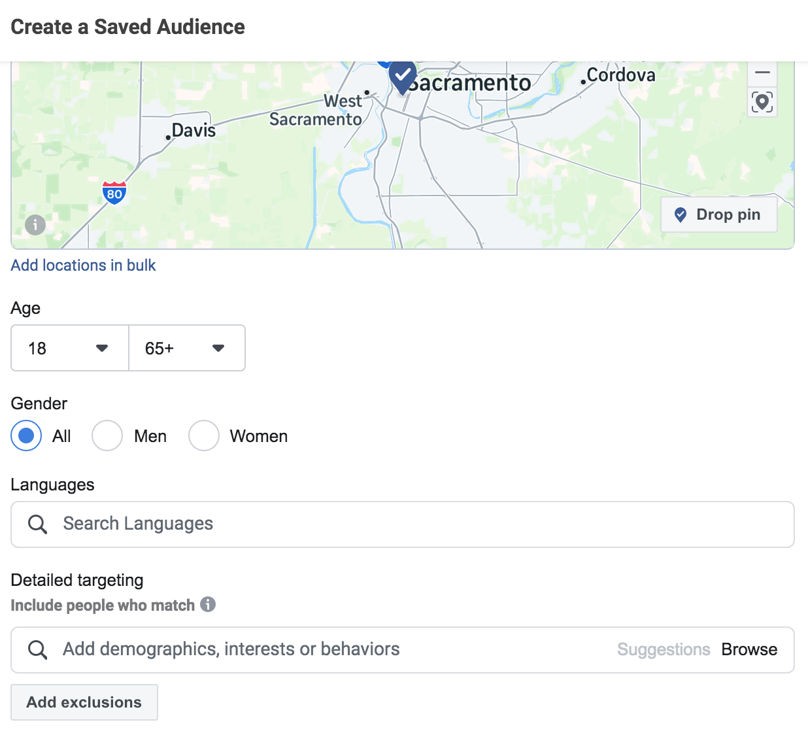Viewport: 808px width, 735px height.
Task: Choose Women as the target gender
Action: (204, 436)
